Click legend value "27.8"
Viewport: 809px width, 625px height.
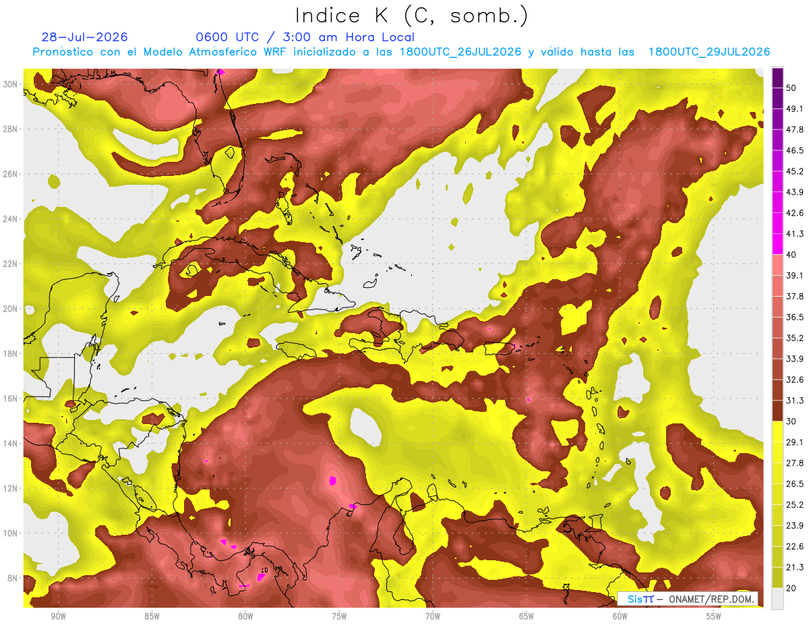click(794, 463)
